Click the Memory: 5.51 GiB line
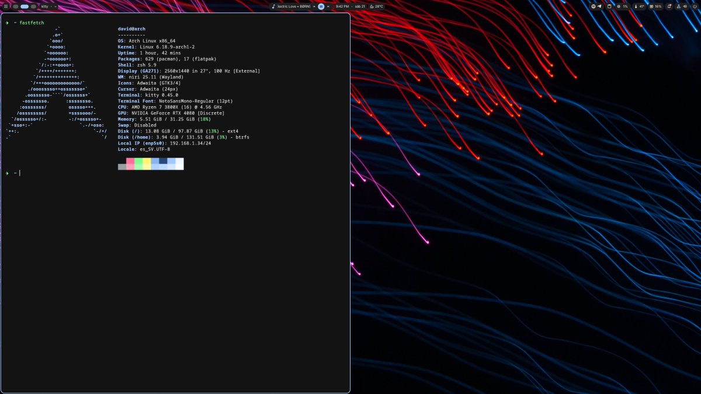Image resolution: width=701 pixels, height=394 pixels. (164, 119)
